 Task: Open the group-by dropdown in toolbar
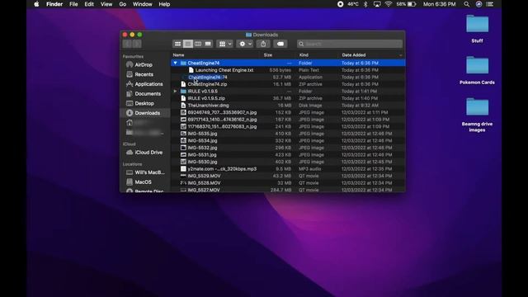(224, 44)
